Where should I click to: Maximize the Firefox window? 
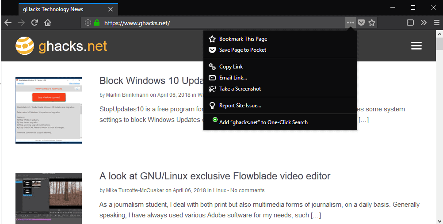pyautogui.click(x=413, y=8)
